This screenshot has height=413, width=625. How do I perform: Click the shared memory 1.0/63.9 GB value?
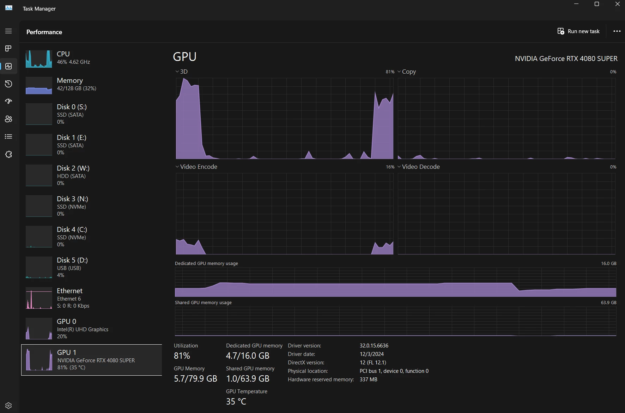pyautogui.click(x=248, y=378)
